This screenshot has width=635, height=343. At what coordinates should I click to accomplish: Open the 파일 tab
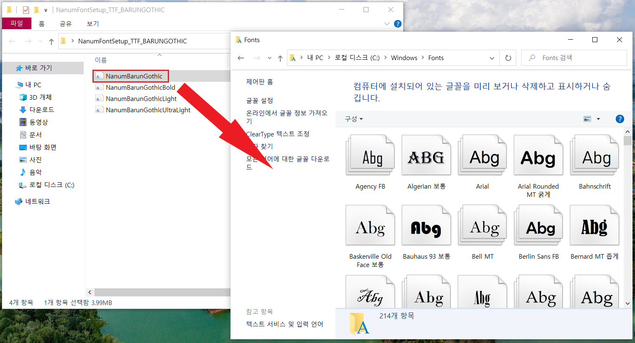click(x=17, y=23)
